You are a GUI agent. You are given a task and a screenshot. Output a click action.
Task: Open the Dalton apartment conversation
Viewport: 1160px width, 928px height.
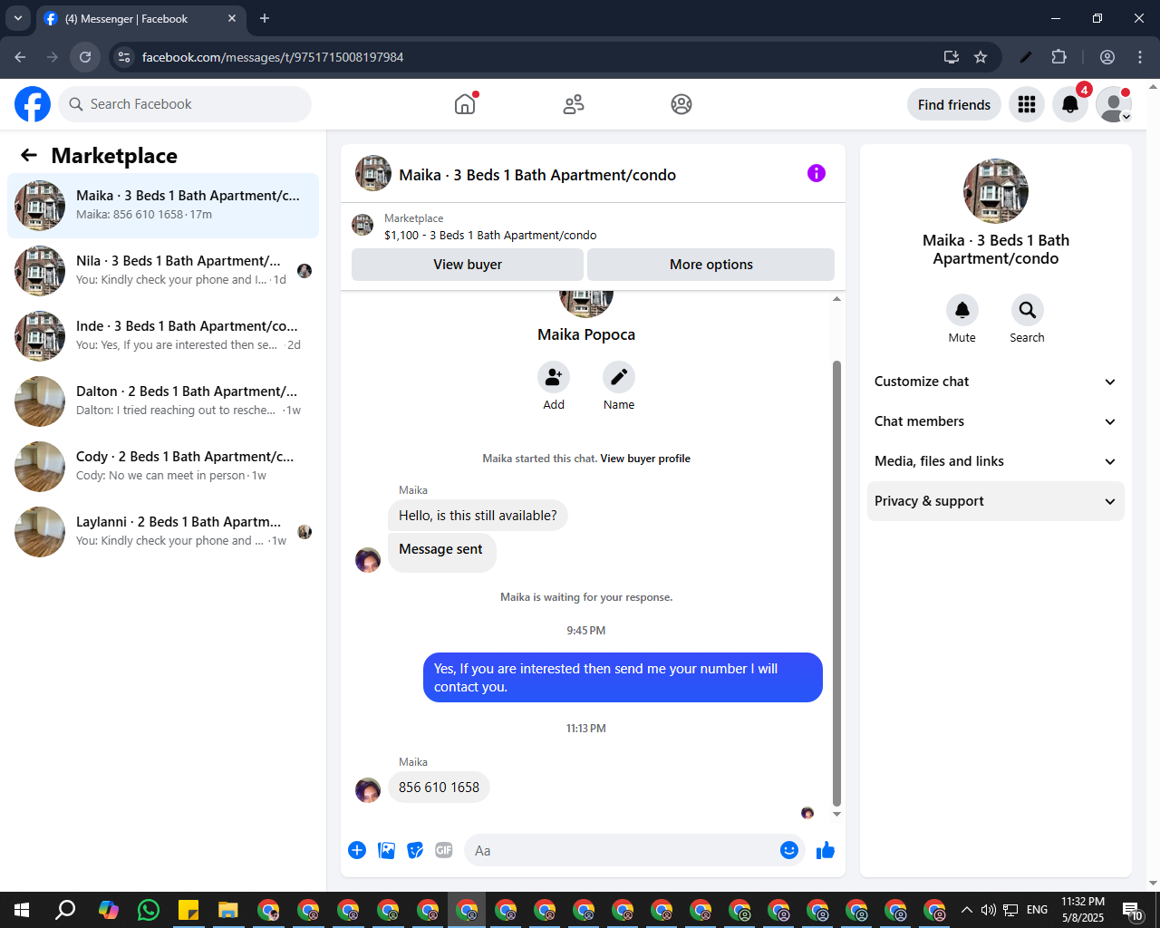point(163,401)
